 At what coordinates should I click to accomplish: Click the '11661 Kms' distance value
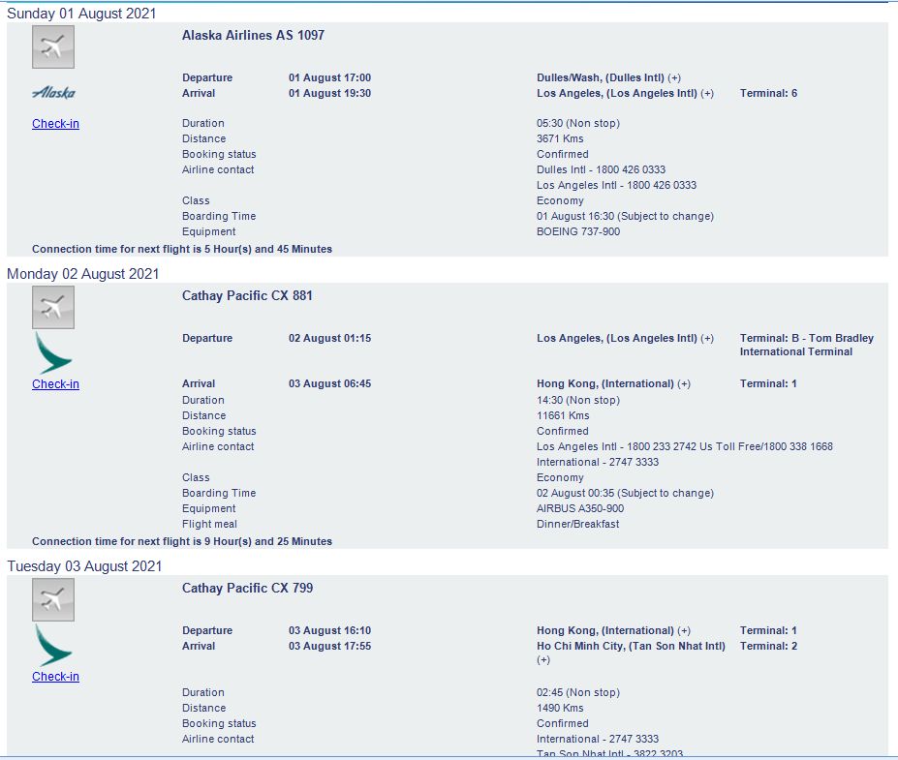pos(563,416)
